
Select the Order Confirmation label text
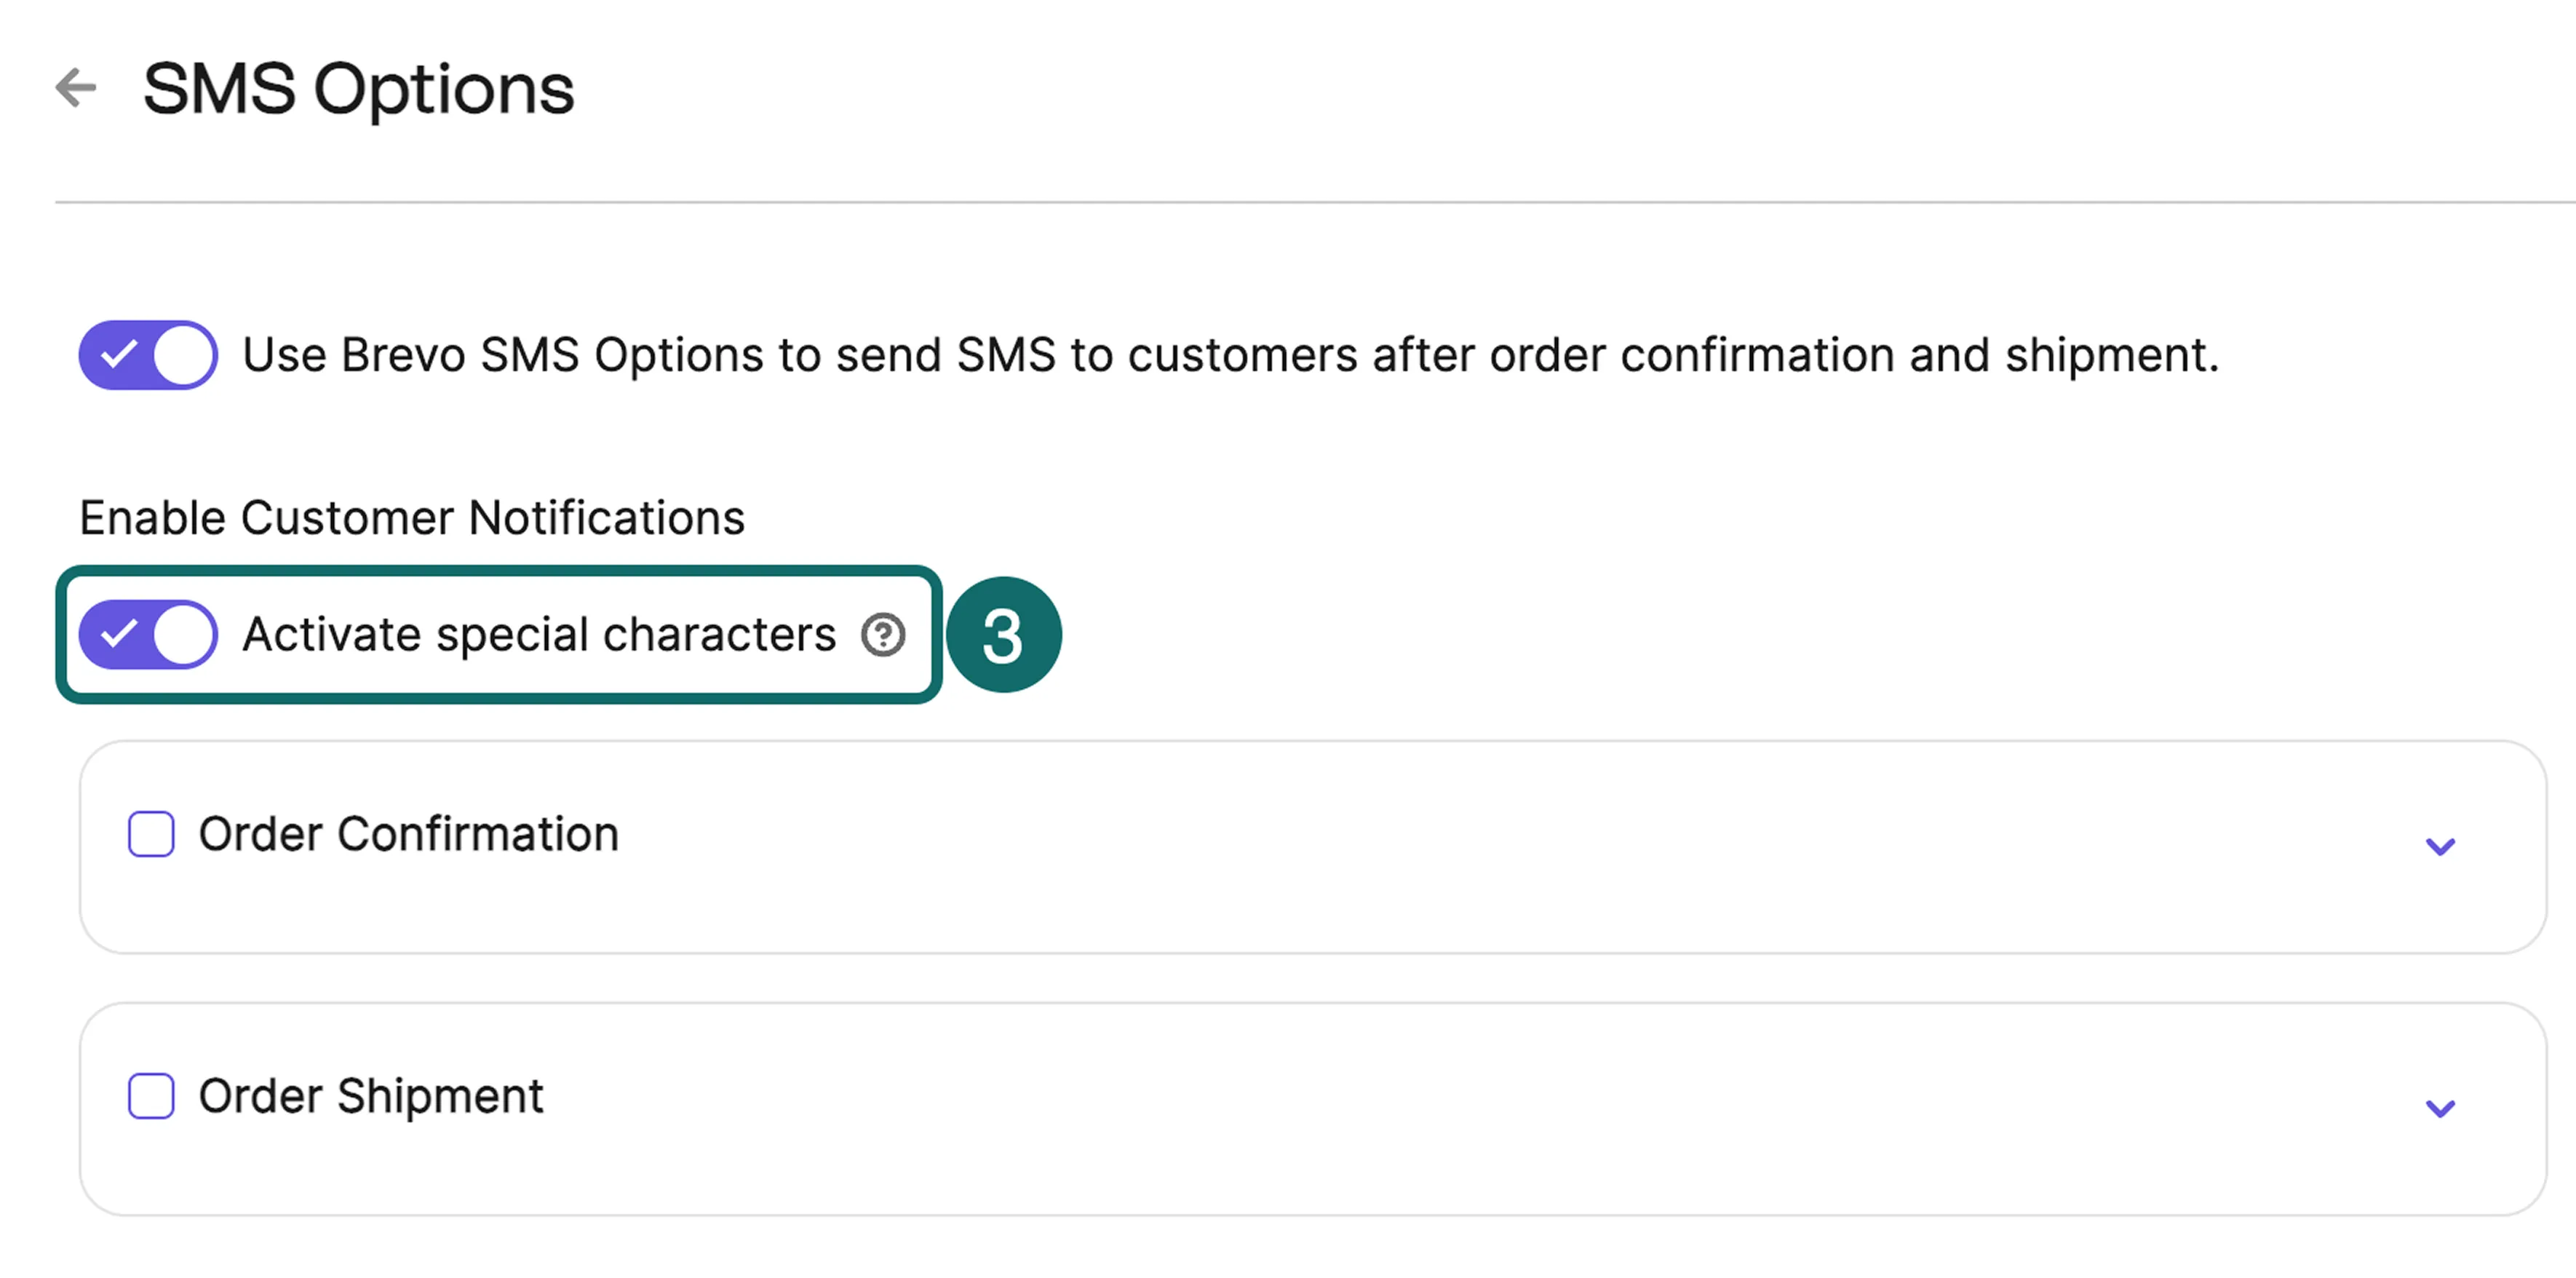coord(409,834)
